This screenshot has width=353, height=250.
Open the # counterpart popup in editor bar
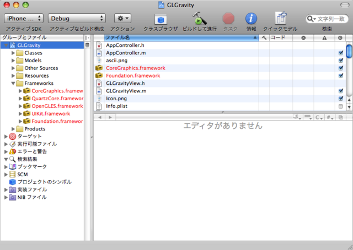coord(330,117)
